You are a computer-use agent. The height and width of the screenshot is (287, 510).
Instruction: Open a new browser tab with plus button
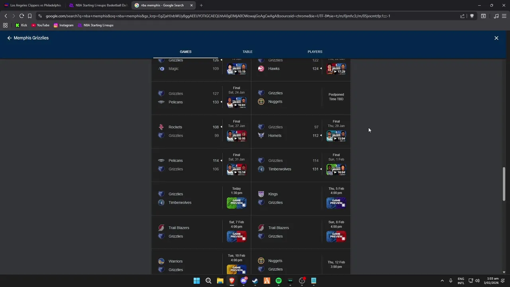click(201, 5)
